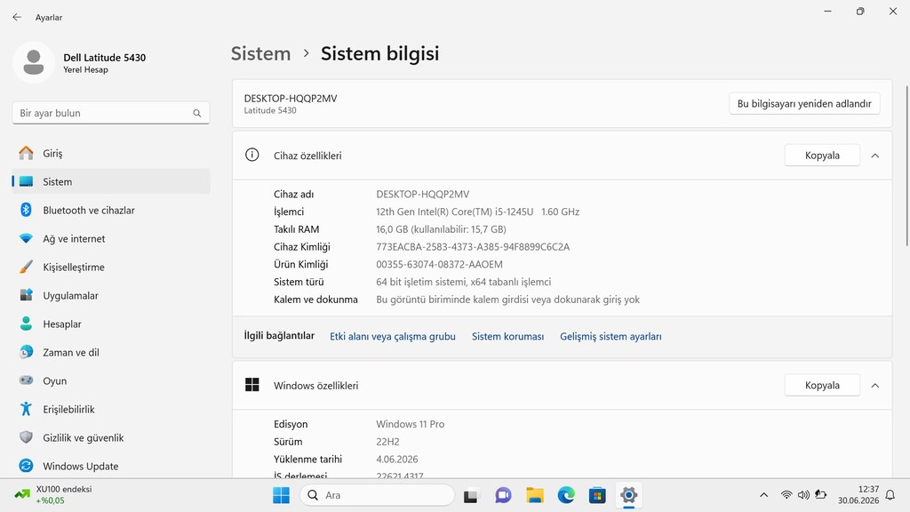Click the Bir ayar bulun search field
Image resolution: width=910 pixels, height=512 pixels.
pos(111,113)
